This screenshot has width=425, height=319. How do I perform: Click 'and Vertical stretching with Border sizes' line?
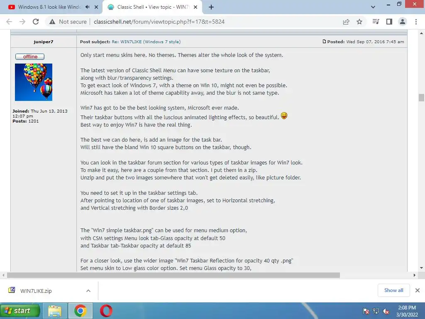(134, 208)
